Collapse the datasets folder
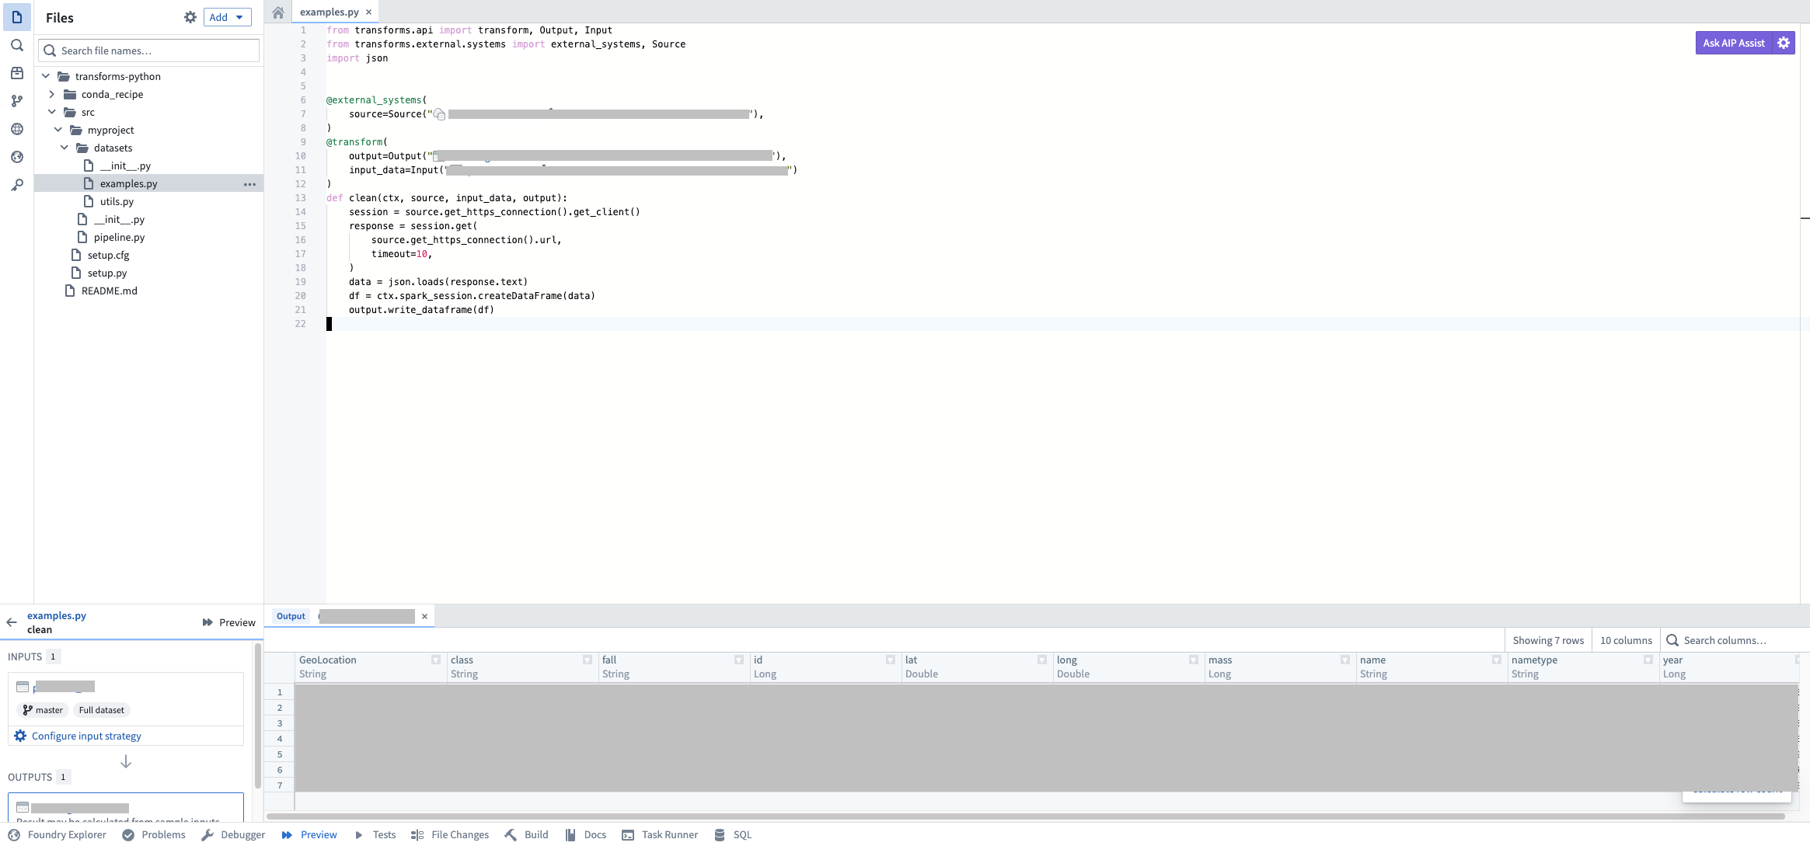 pos(65,148)
